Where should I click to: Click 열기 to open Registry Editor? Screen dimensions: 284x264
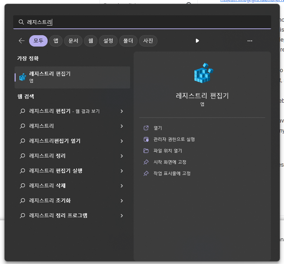point(157,128)
